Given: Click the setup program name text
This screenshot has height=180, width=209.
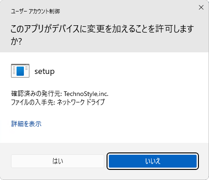Looking at the screenshot, I should point(45,71).
